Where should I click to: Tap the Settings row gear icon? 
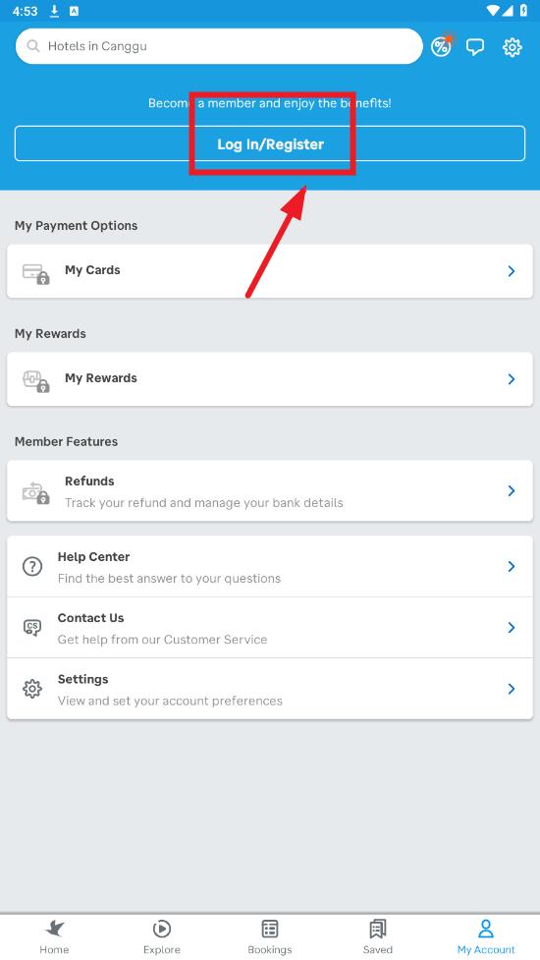pyautogui.click(x=31, y=689)
